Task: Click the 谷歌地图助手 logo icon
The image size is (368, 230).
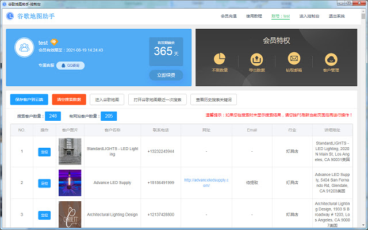Action: [x=10, y=16]
